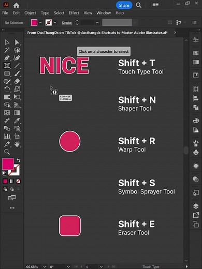Collapse the left toolbar panel arrows

[x=3, y=30]
